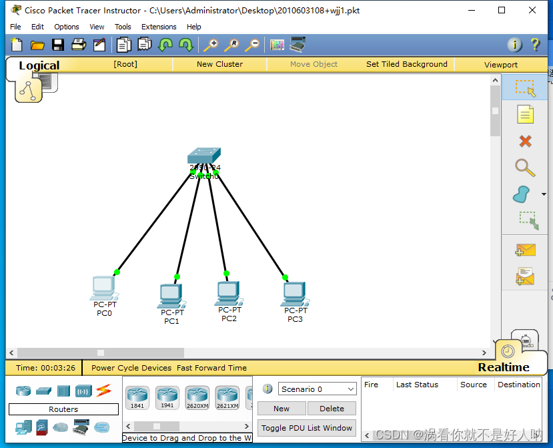Open the Activity Wizard icon
Image resolution: width=553 pixels, height=448 pixels.
(99, 45)
